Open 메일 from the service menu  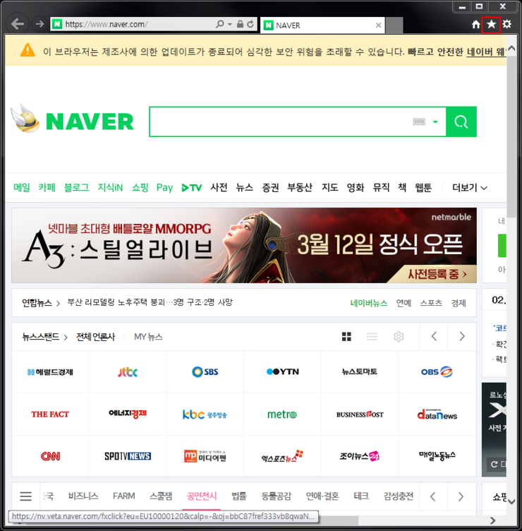(22, 188)
